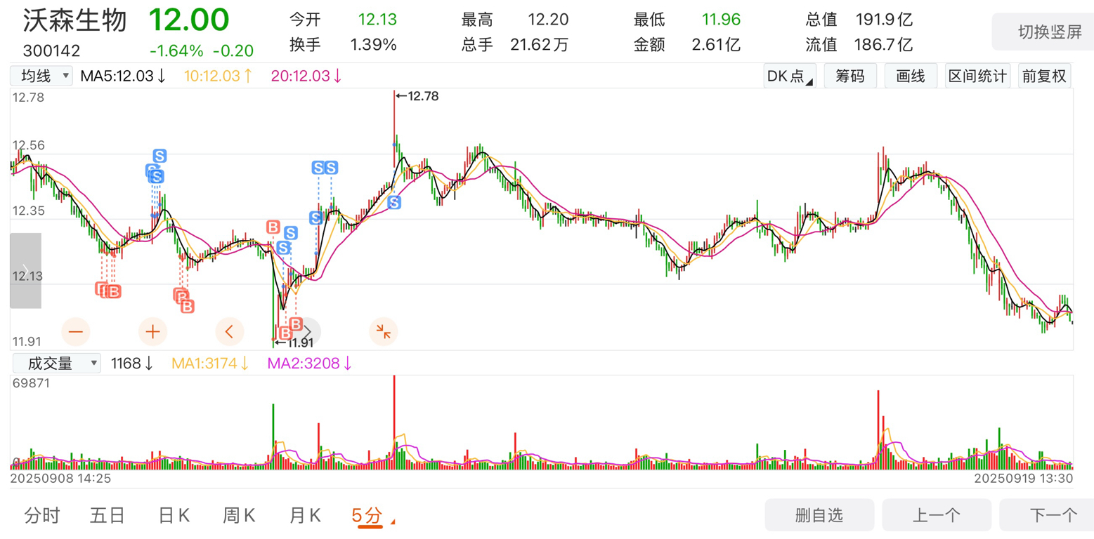Open 区间统计 range statistics
Screen dimensions: 1094x539
click(x=978, y=76)
